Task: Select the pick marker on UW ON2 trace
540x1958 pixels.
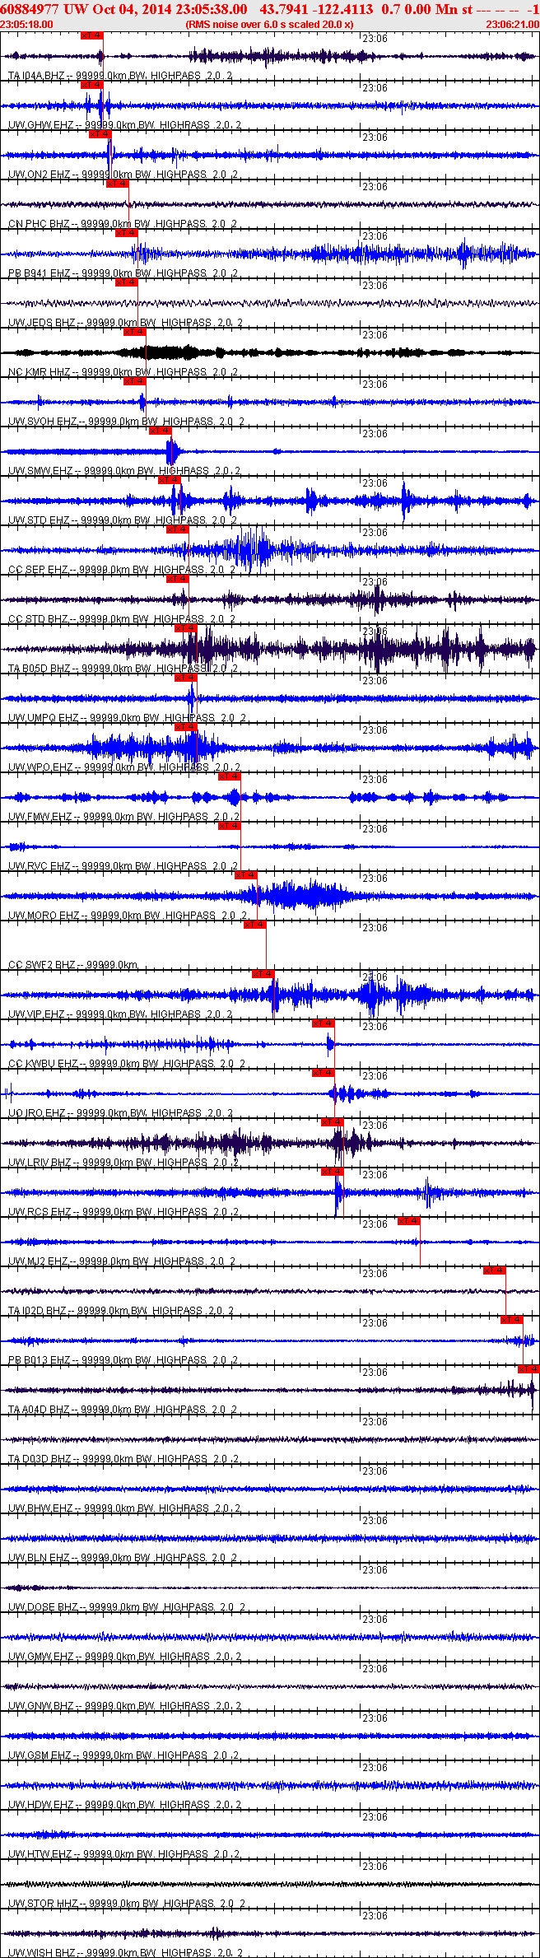Action: (100, 134)
